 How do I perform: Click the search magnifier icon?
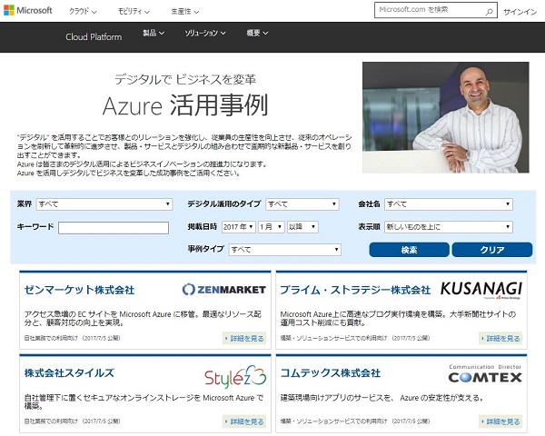(x=489, y=12)
